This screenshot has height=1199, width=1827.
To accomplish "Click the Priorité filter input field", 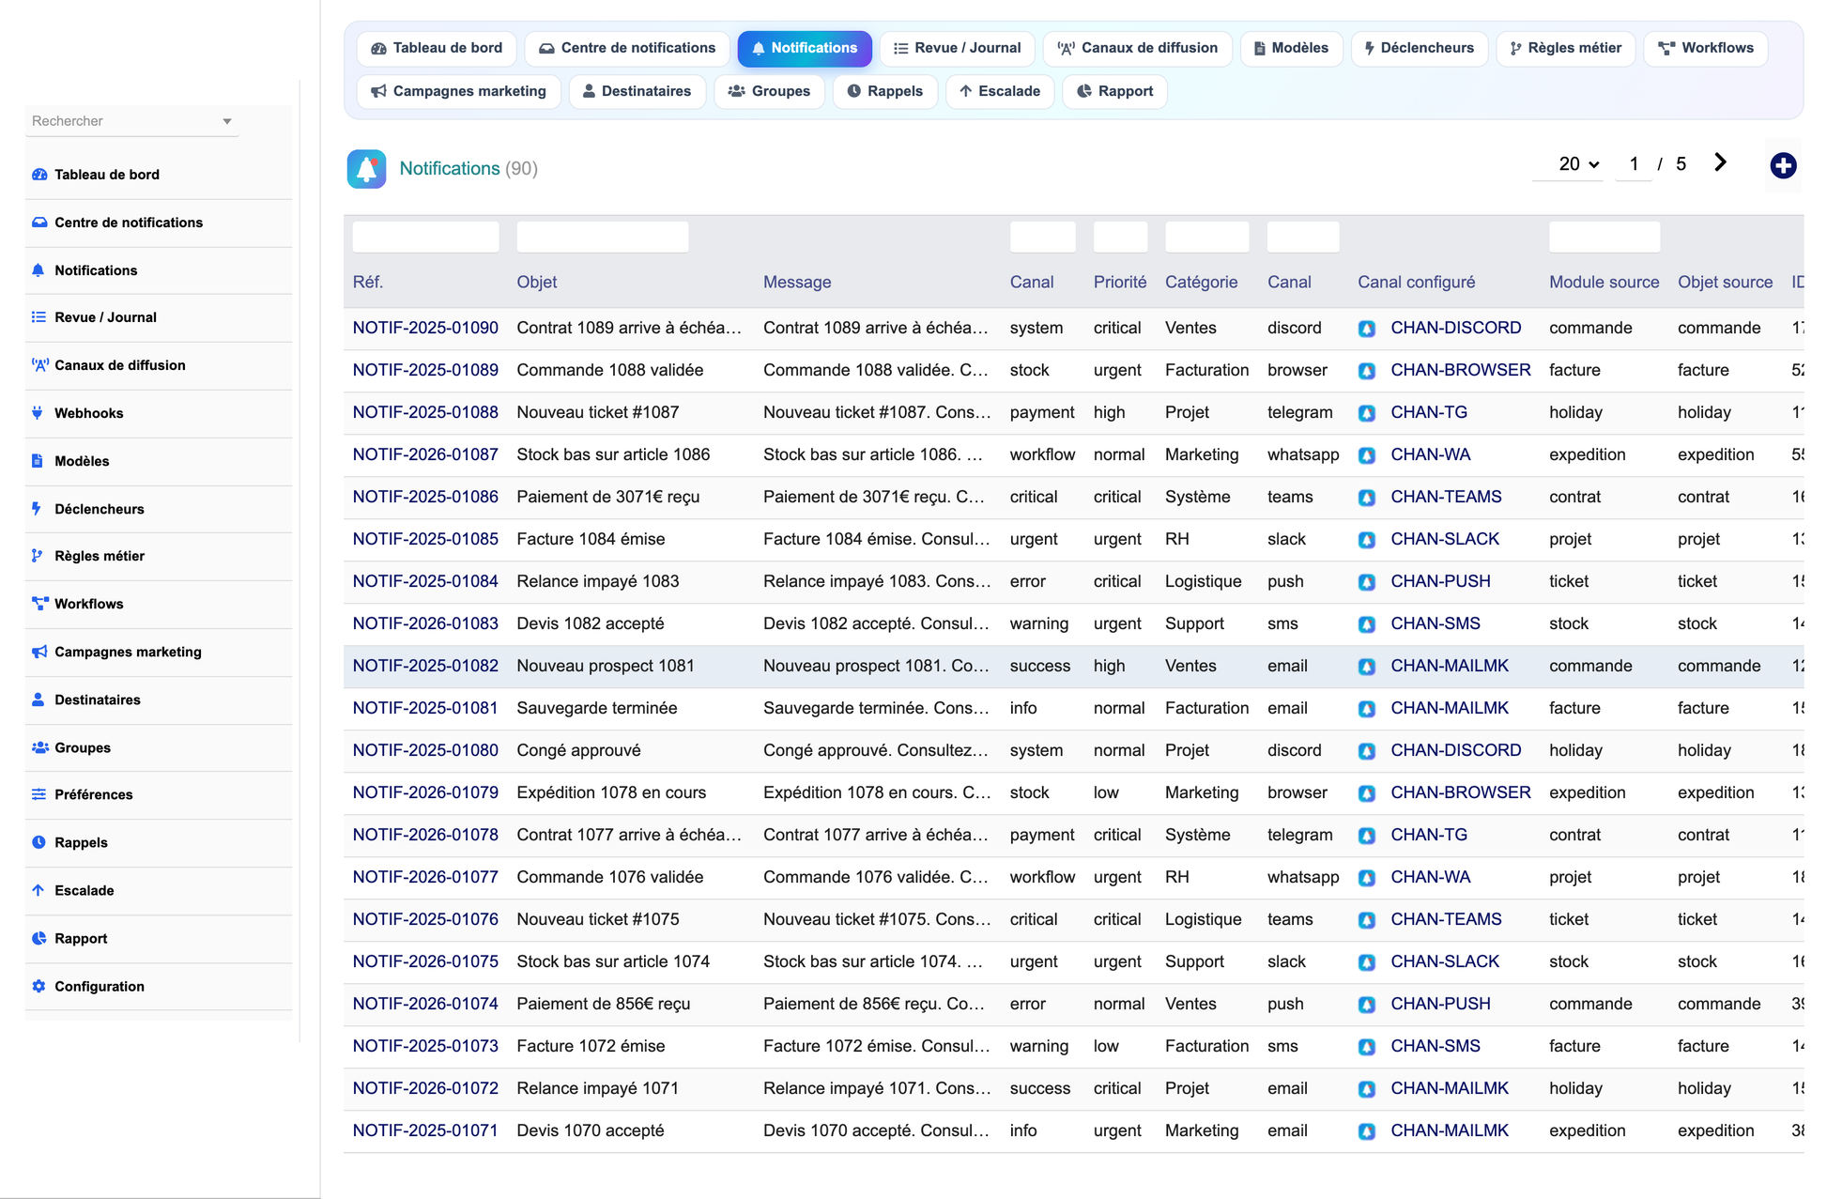I will point(1120,237).
